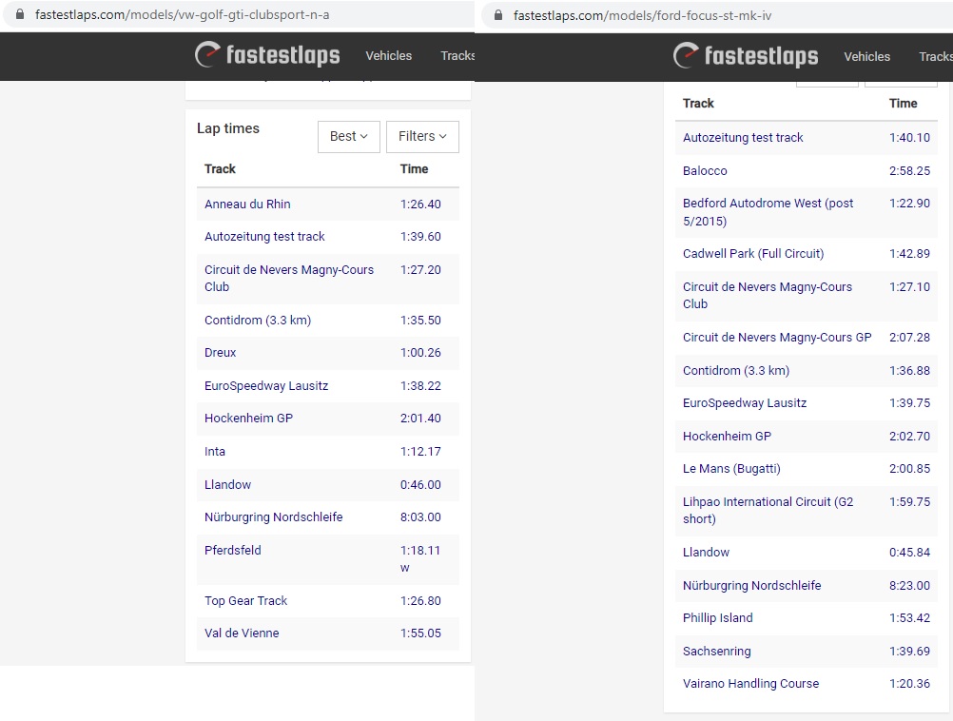This screenshot has width=953, height=721.
Task: Click the 1:00.26 Dreux lap time
Action: pos(420,353)
